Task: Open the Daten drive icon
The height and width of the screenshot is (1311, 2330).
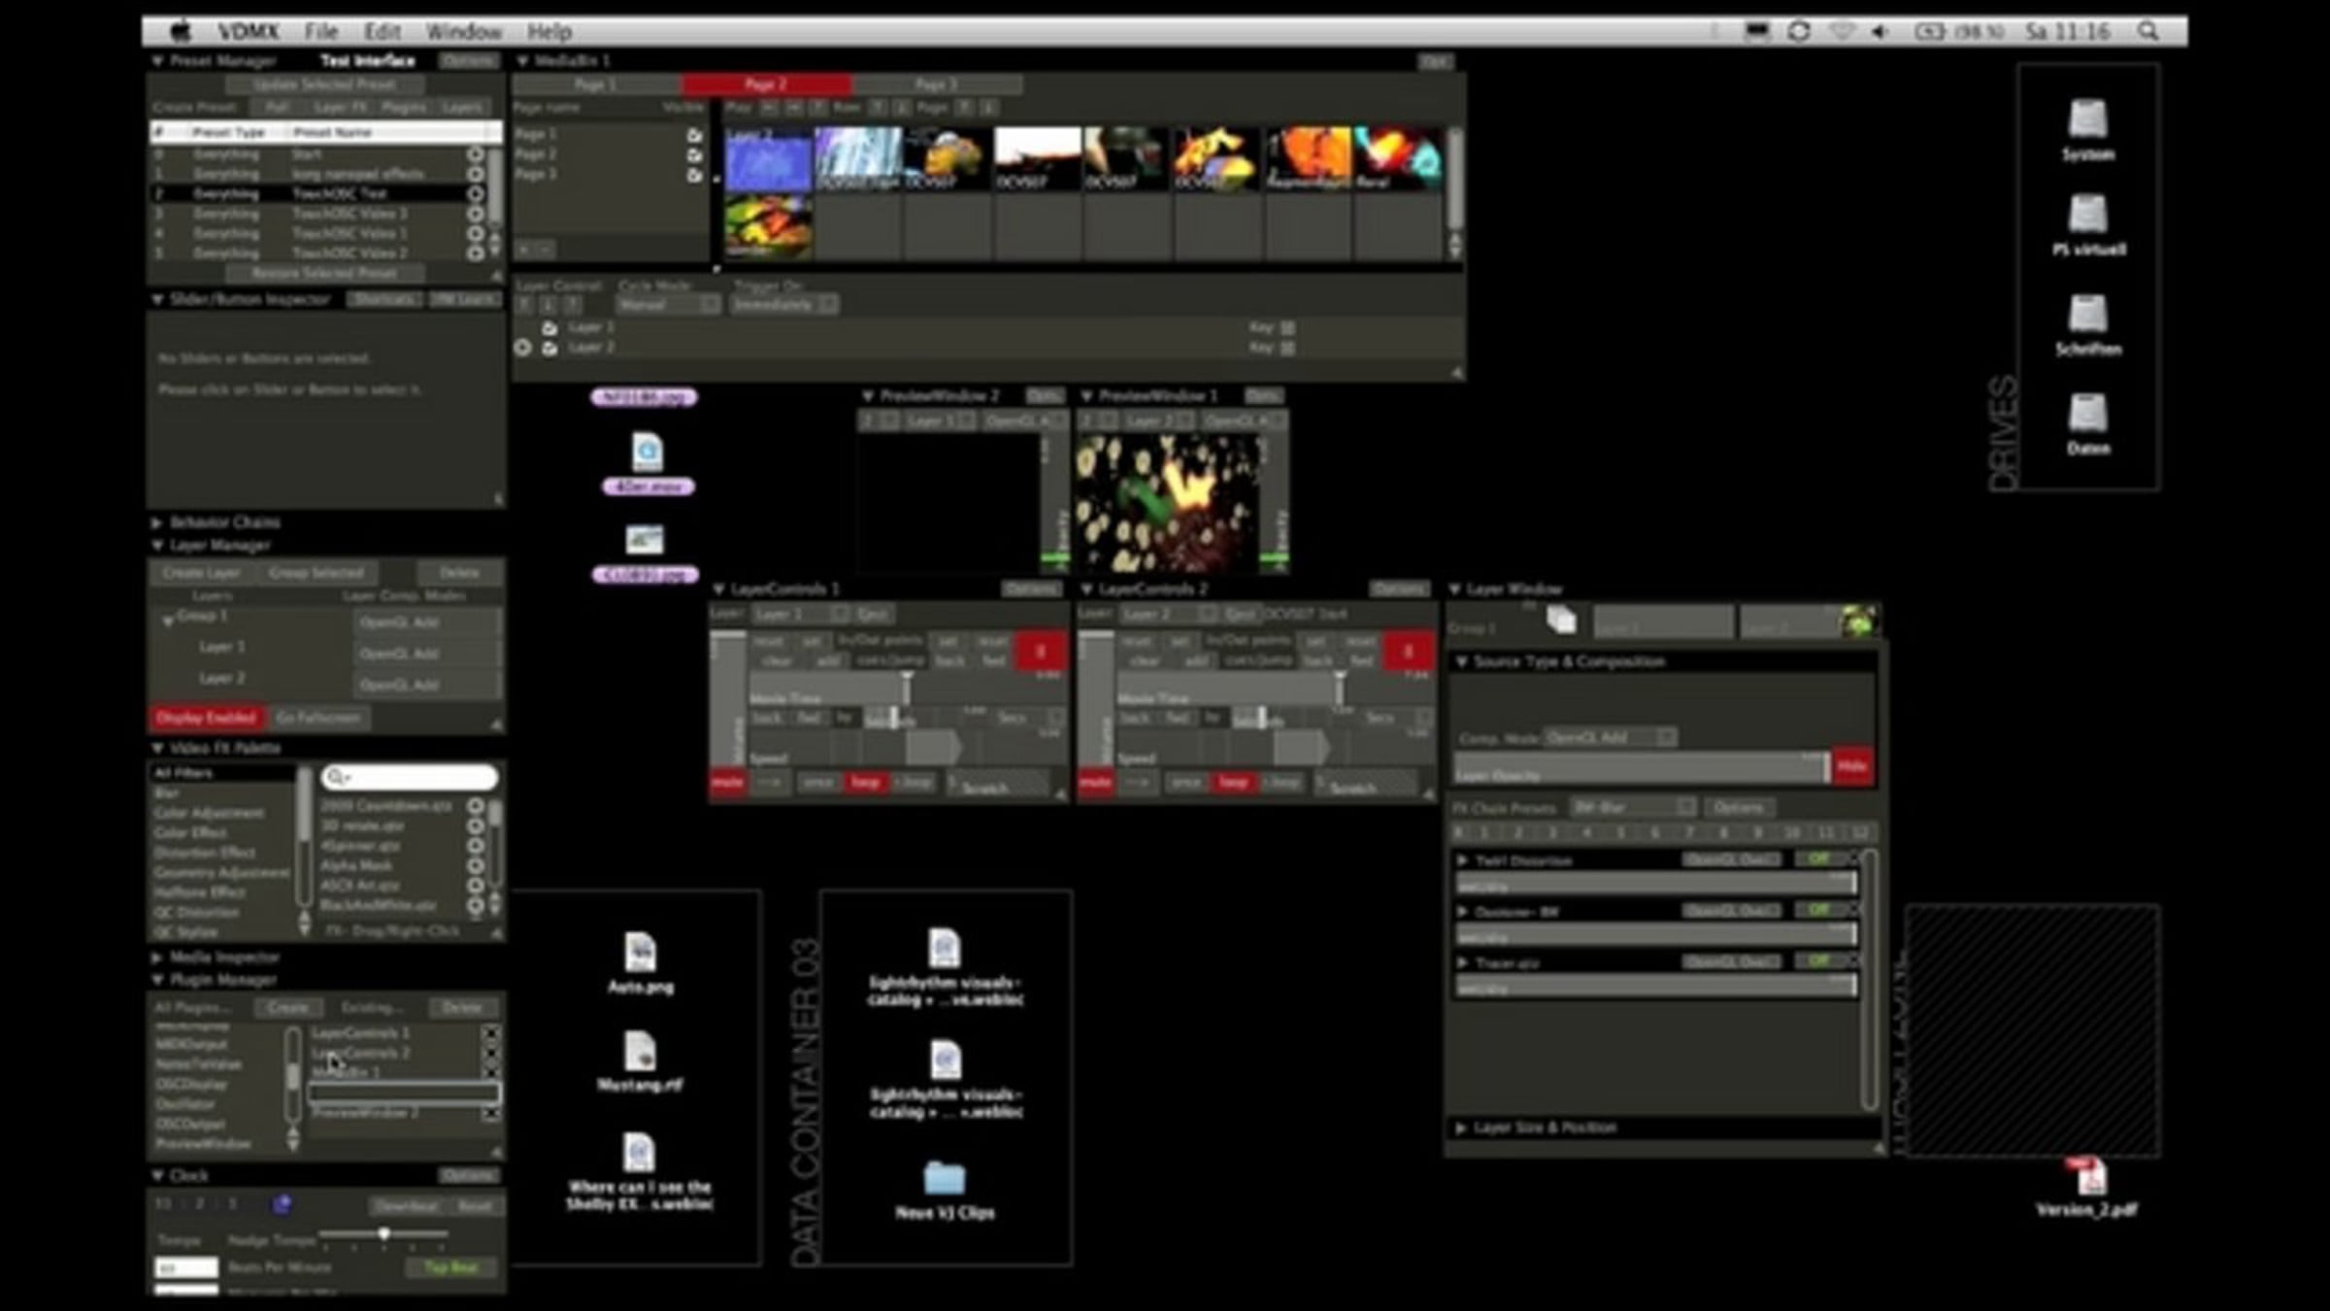Action: 2087,413
